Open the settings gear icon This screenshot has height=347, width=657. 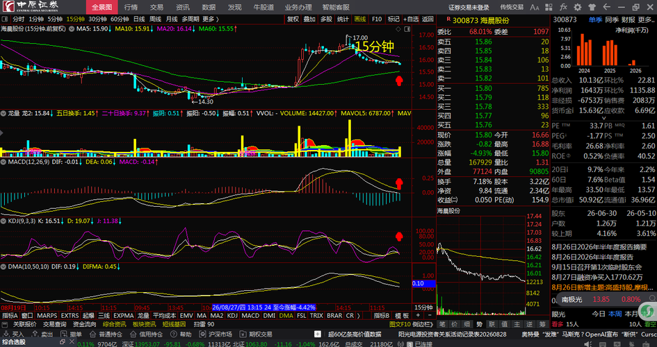tap(577, 7)
